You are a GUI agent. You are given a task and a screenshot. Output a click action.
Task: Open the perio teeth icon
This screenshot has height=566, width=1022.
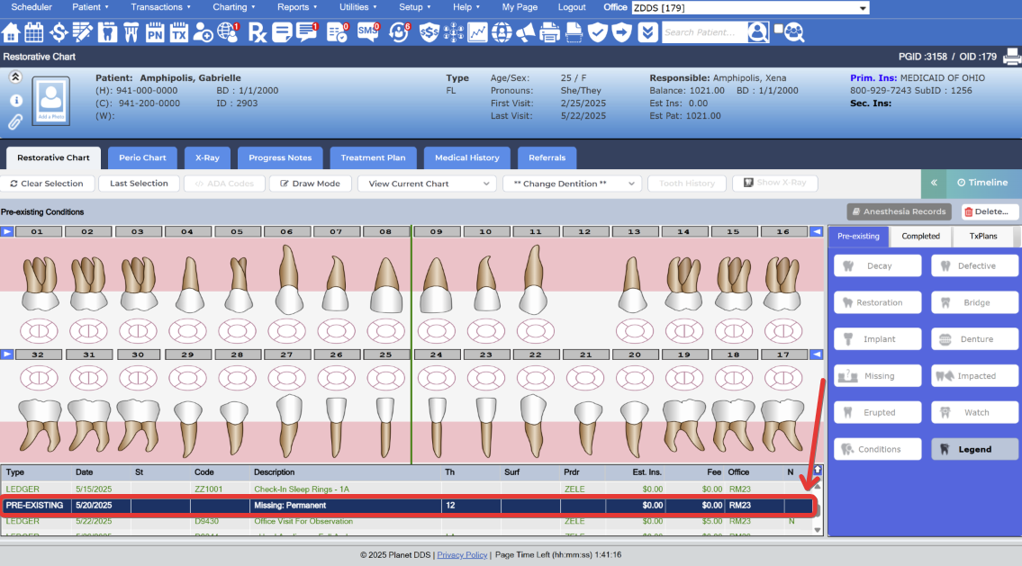(131, 31)
